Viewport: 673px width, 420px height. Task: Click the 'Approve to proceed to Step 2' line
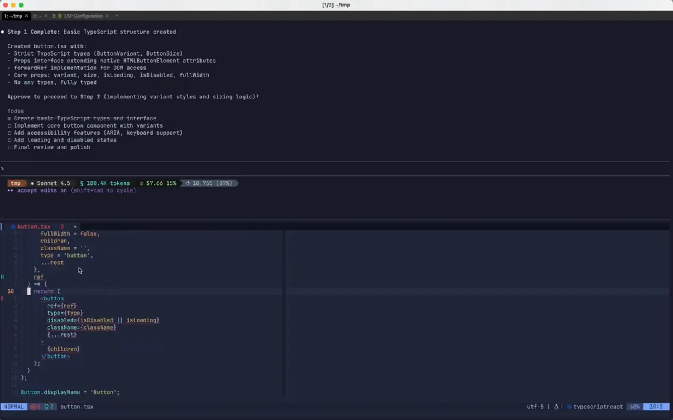coord(133,97)
